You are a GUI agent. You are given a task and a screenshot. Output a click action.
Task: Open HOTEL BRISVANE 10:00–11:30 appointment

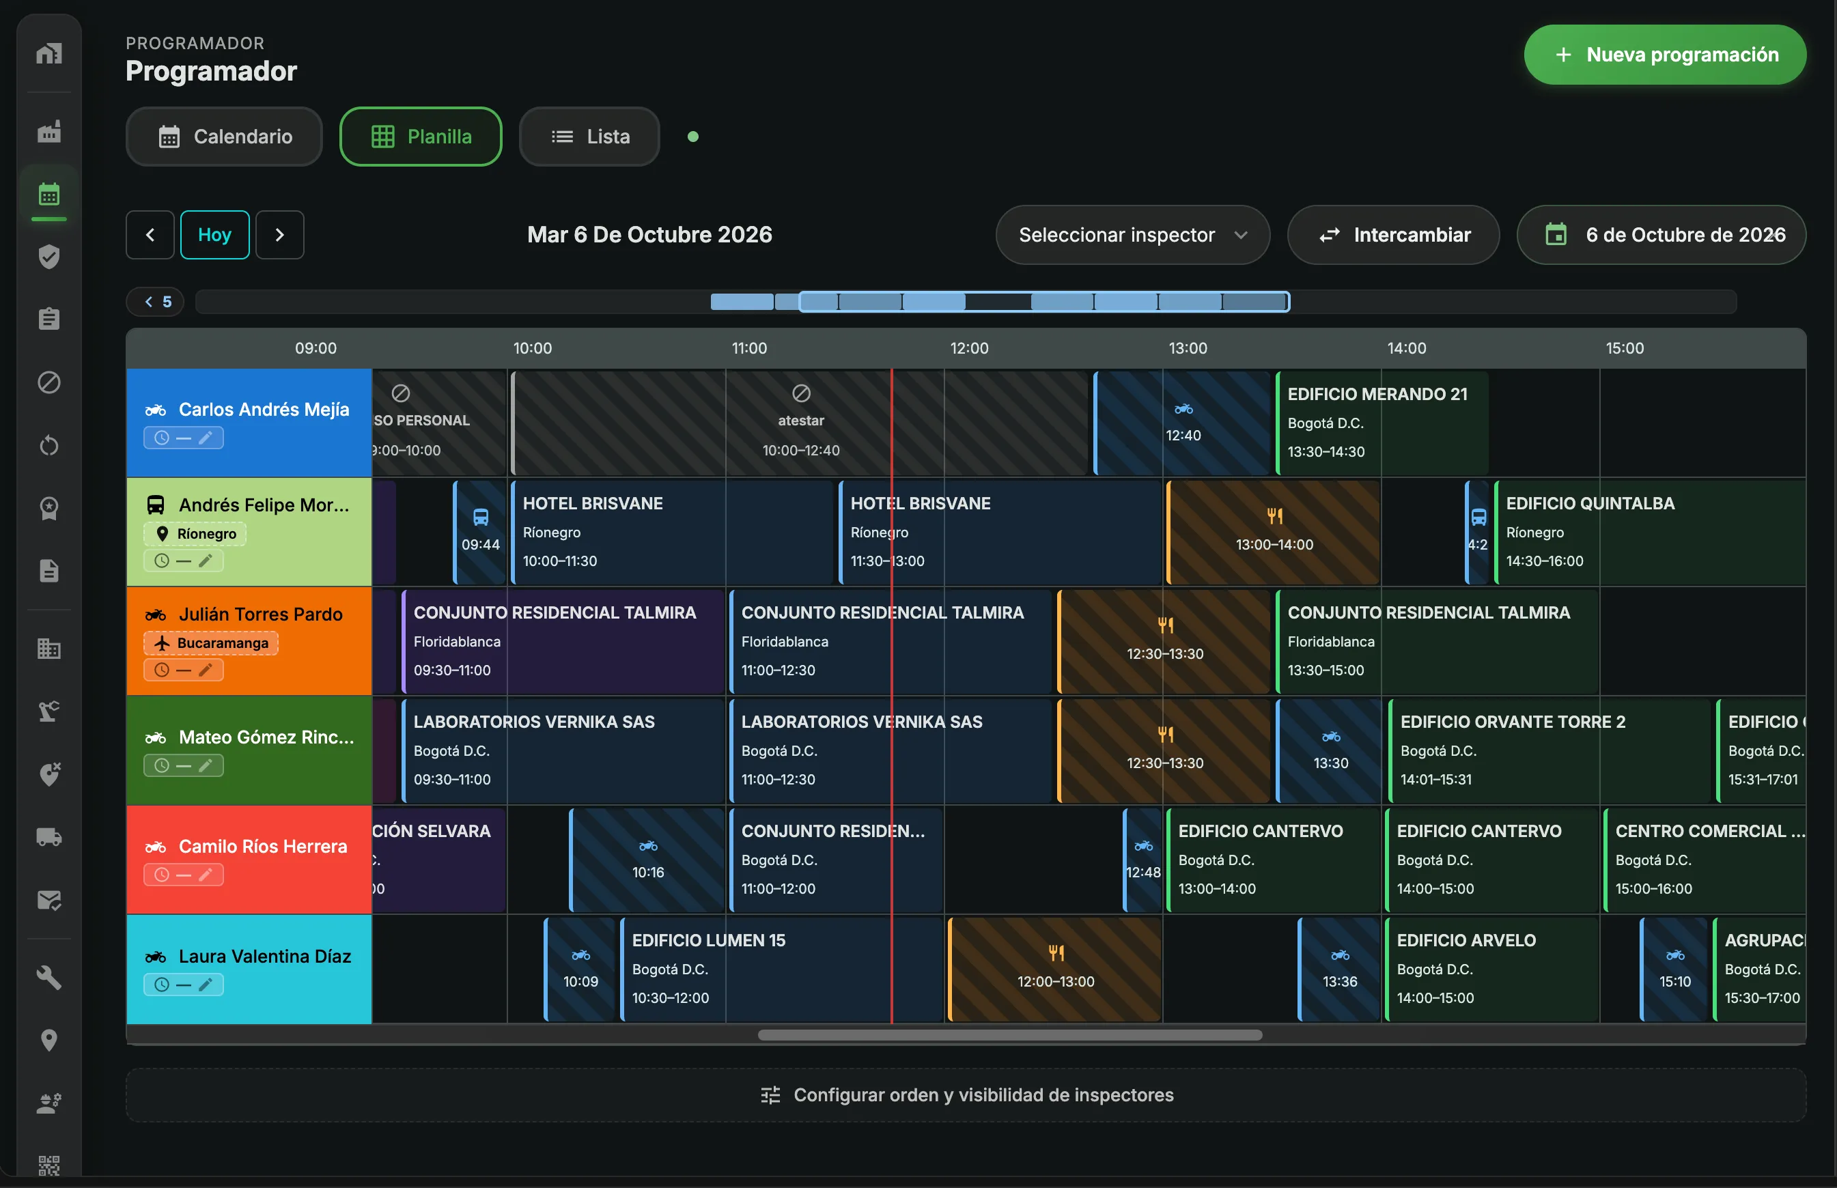(x=671, y=531)
